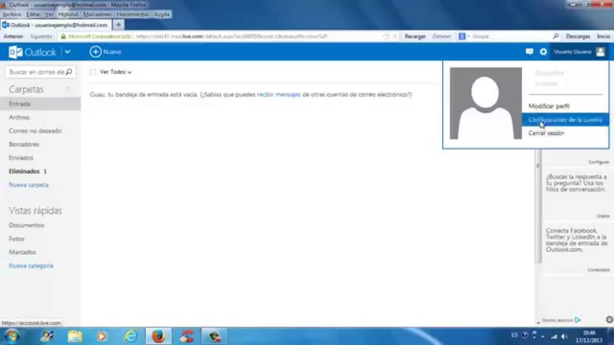The width and height of the screenshot is (614, 345).
Task: Click the Outlook logo in header
Action: pyautogui.click(x=33, y=52)
